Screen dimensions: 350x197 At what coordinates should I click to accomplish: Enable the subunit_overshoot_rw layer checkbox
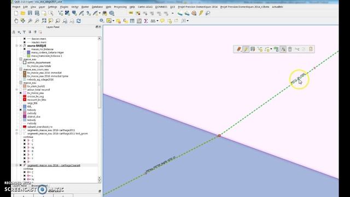point(21,126)
